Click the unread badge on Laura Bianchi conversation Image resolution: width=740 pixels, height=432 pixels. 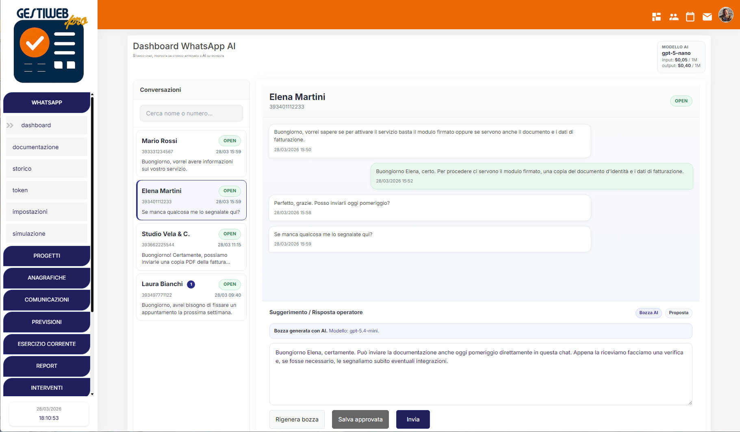(x=191, y=284)
